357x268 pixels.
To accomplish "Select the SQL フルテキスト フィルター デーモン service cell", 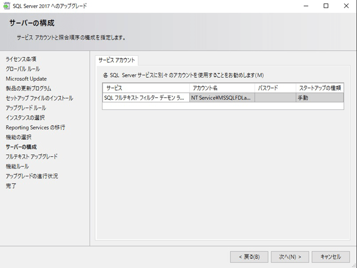I will tap(146, 98).
